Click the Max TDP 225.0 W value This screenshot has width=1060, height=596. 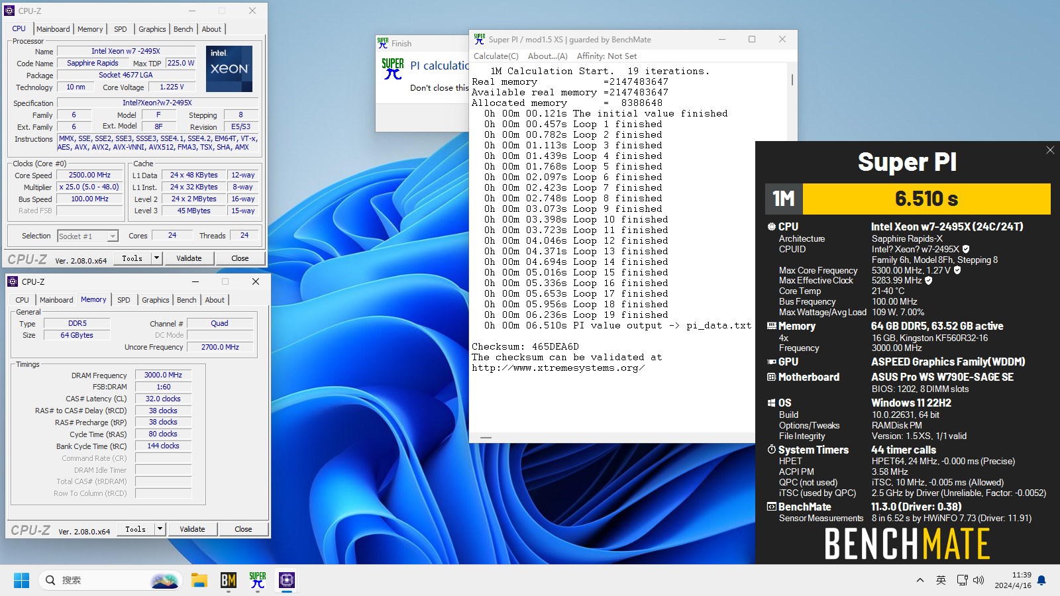(x=181, y=64)
